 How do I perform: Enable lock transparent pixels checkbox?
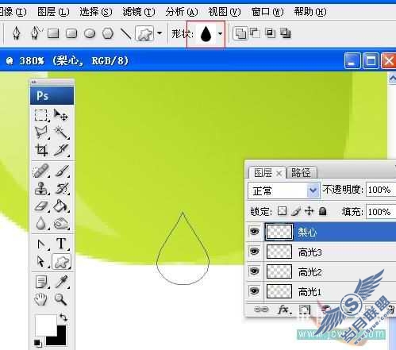click(282, 211)
